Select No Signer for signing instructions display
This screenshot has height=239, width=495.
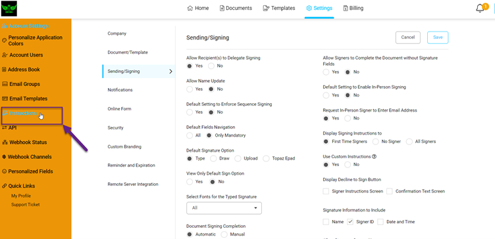click(x=376, y=142)
